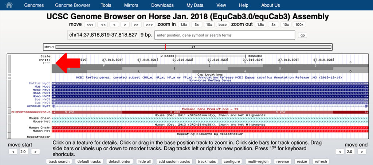Open Gap Locations track title
Image resolution: width=373 pixels, height=165 pixels.
point(210,75)
